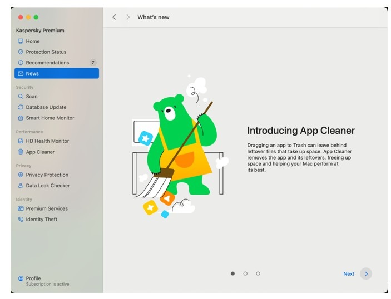
Task: Click the green full-screen window button
Action: click(36, 17)
